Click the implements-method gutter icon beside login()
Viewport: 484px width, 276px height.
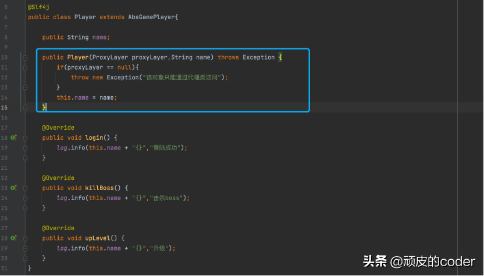pos(13,137)
